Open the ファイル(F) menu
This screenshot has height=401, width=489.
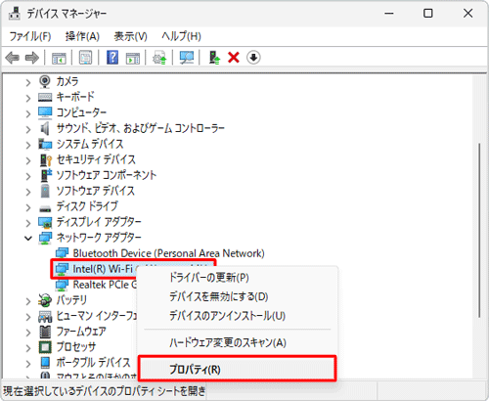pyautogui.click(x=30, y=36)
